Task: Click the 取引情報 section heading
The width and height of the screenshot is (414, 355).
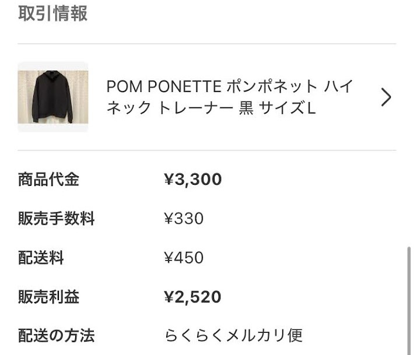Action: coord(52,13)
